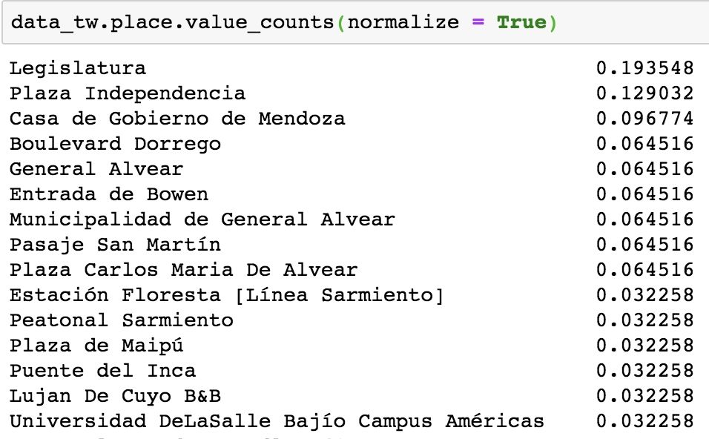Click the Peatonal Sarmiento output label
This screenshot has height=439, width=709.
pyautogui.click(x=122, y=320)
